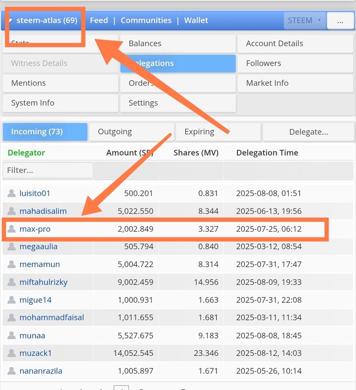Screen dimensions: 356x390
Task: Click the user icon beside max-pro
Action: 12,229
